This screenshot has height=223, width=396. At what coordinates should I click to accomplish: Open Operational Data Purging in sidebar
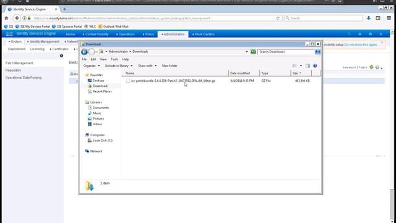[x=24, y=77]
